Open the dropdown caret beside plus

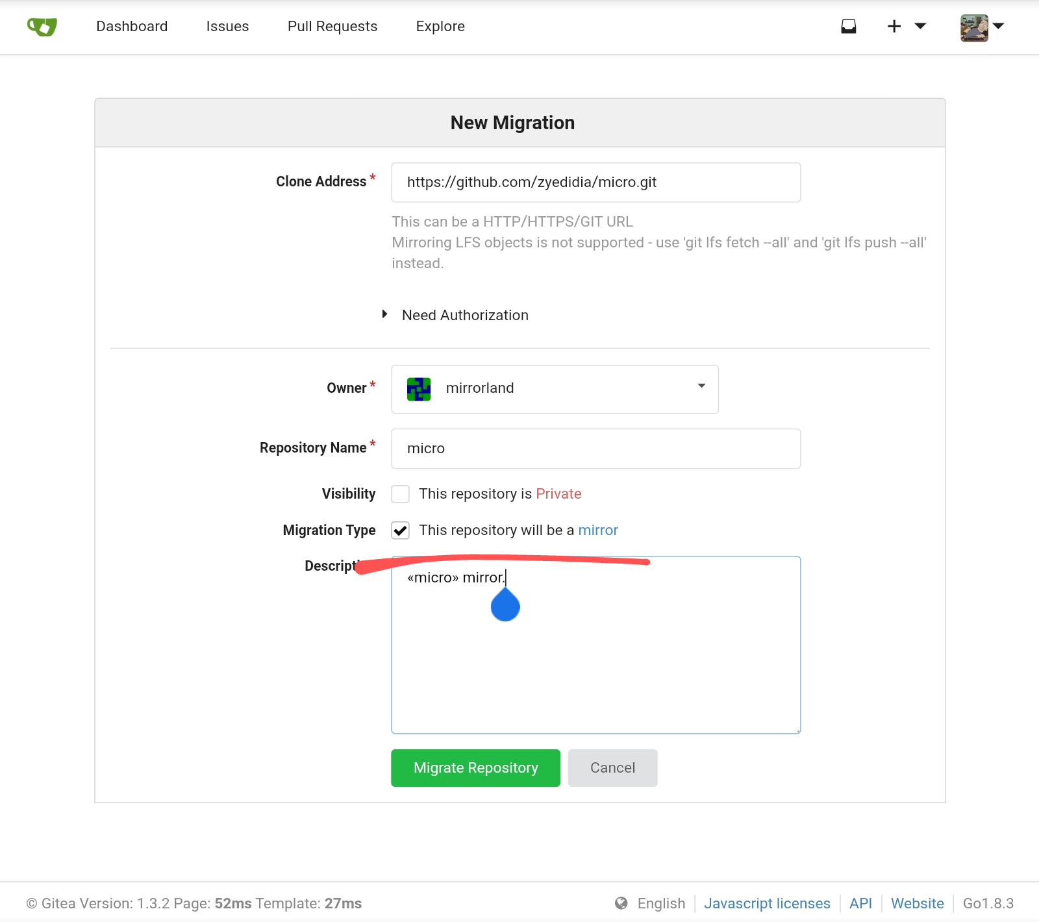[920, 27]
